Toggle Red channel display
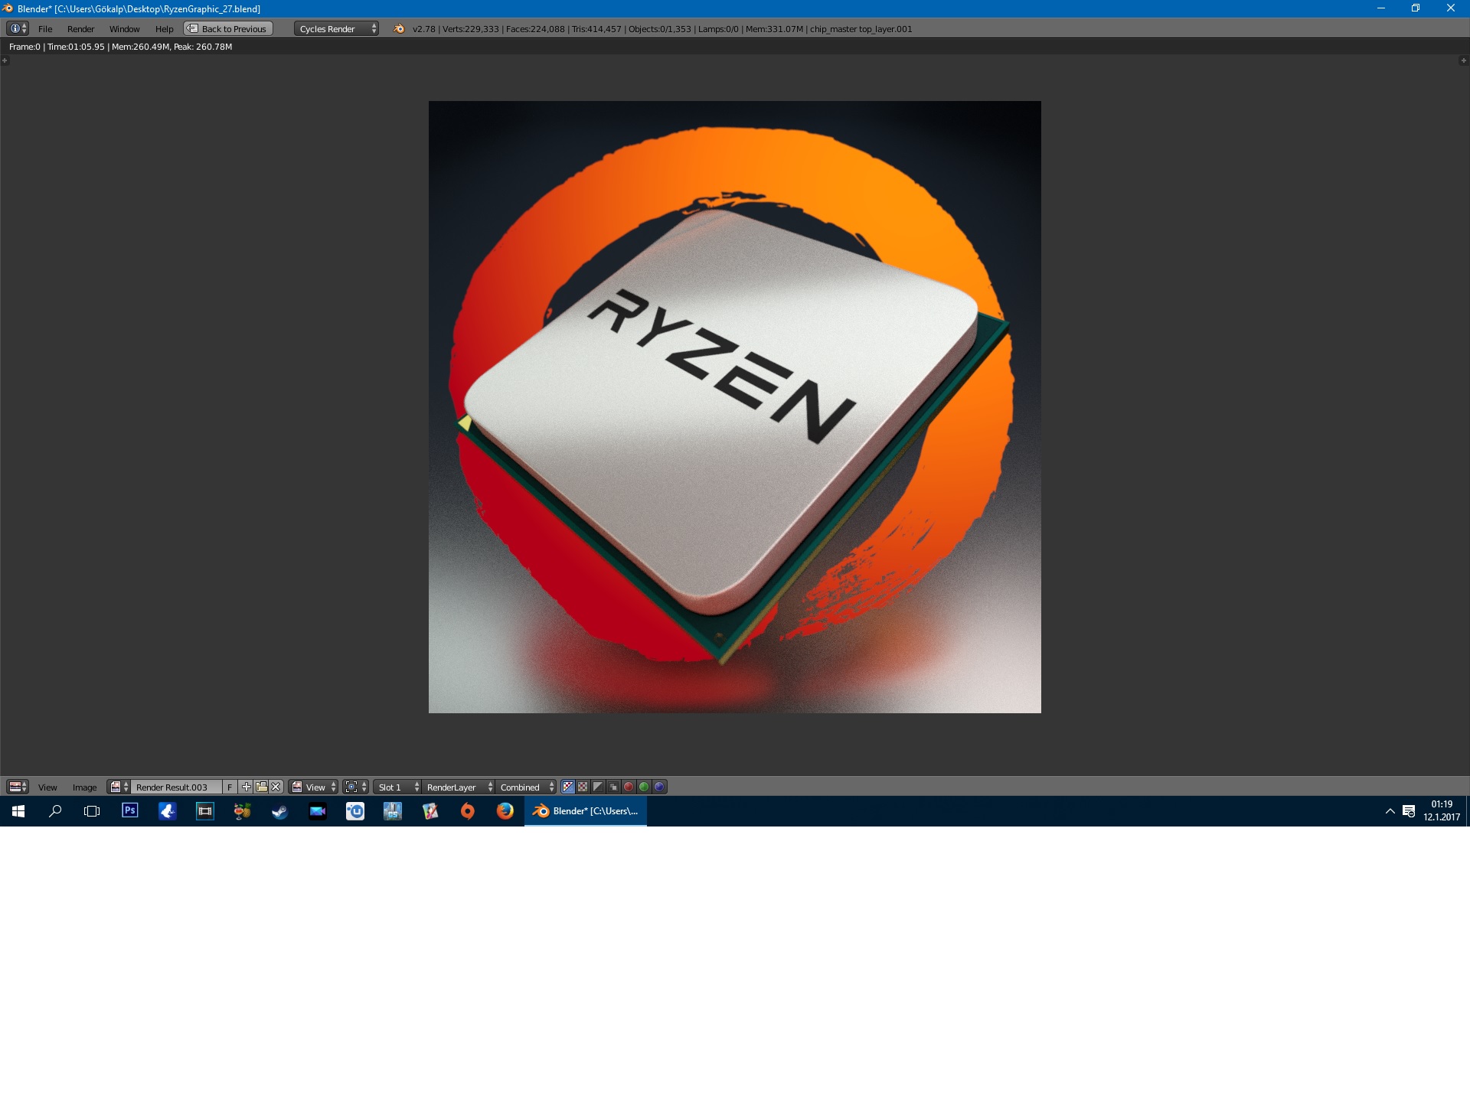Screen dimensions: 1470x1102 coord(629,787)
